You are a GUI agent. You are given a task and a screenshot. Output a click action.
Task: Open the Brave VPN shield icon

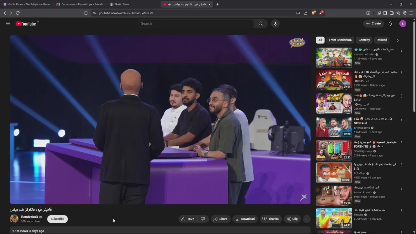[x=405, y=13]
